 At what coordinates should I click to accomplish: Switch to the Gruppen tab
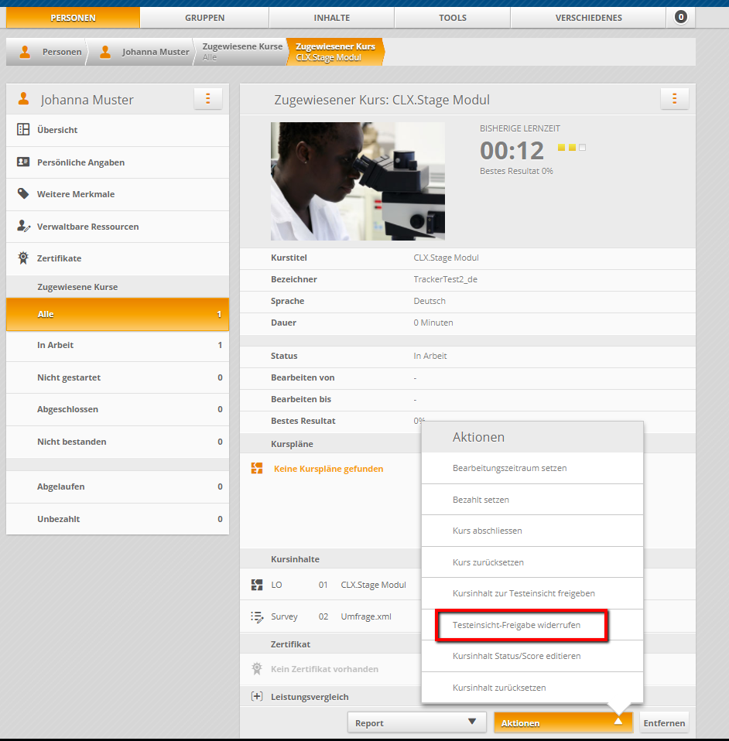coord(204,18)
